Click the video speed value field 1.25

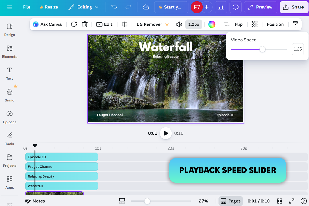click(298, 49)
